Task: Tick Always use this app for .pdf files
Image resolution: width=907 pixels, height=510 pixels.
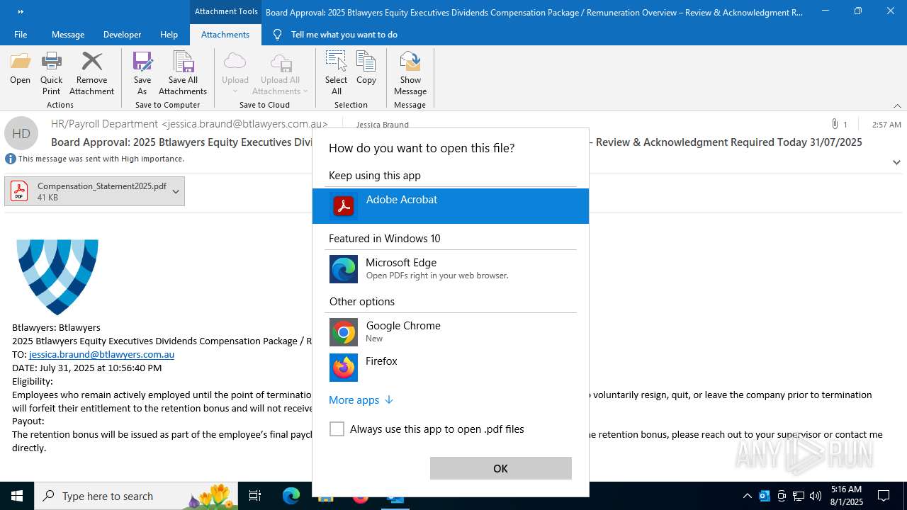Action: point(337,429)
